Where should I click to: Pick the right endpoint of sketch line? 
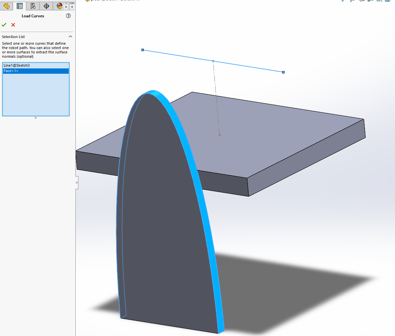283,72
